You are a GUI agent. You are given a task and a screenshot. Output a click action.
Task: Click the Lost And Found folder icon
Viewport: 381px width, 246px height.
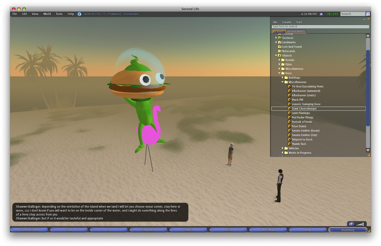(280, 47)
